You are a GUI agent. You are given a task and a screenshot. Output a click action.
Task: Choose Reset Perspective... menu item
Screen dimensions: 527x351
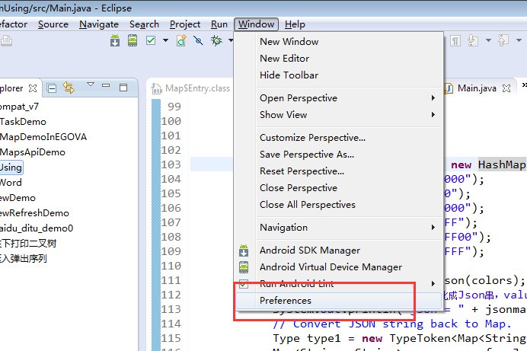click(338, 171)
